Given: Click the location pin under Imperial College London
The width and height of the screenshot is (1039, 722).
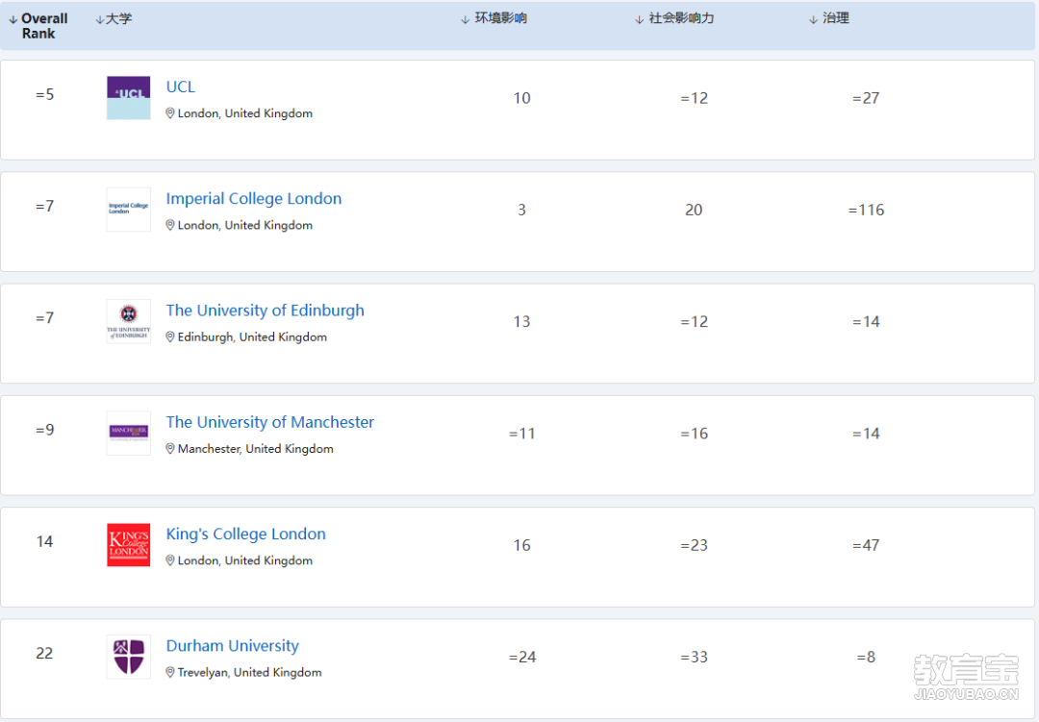Looking at the screenshot, I should click(170, 225).
